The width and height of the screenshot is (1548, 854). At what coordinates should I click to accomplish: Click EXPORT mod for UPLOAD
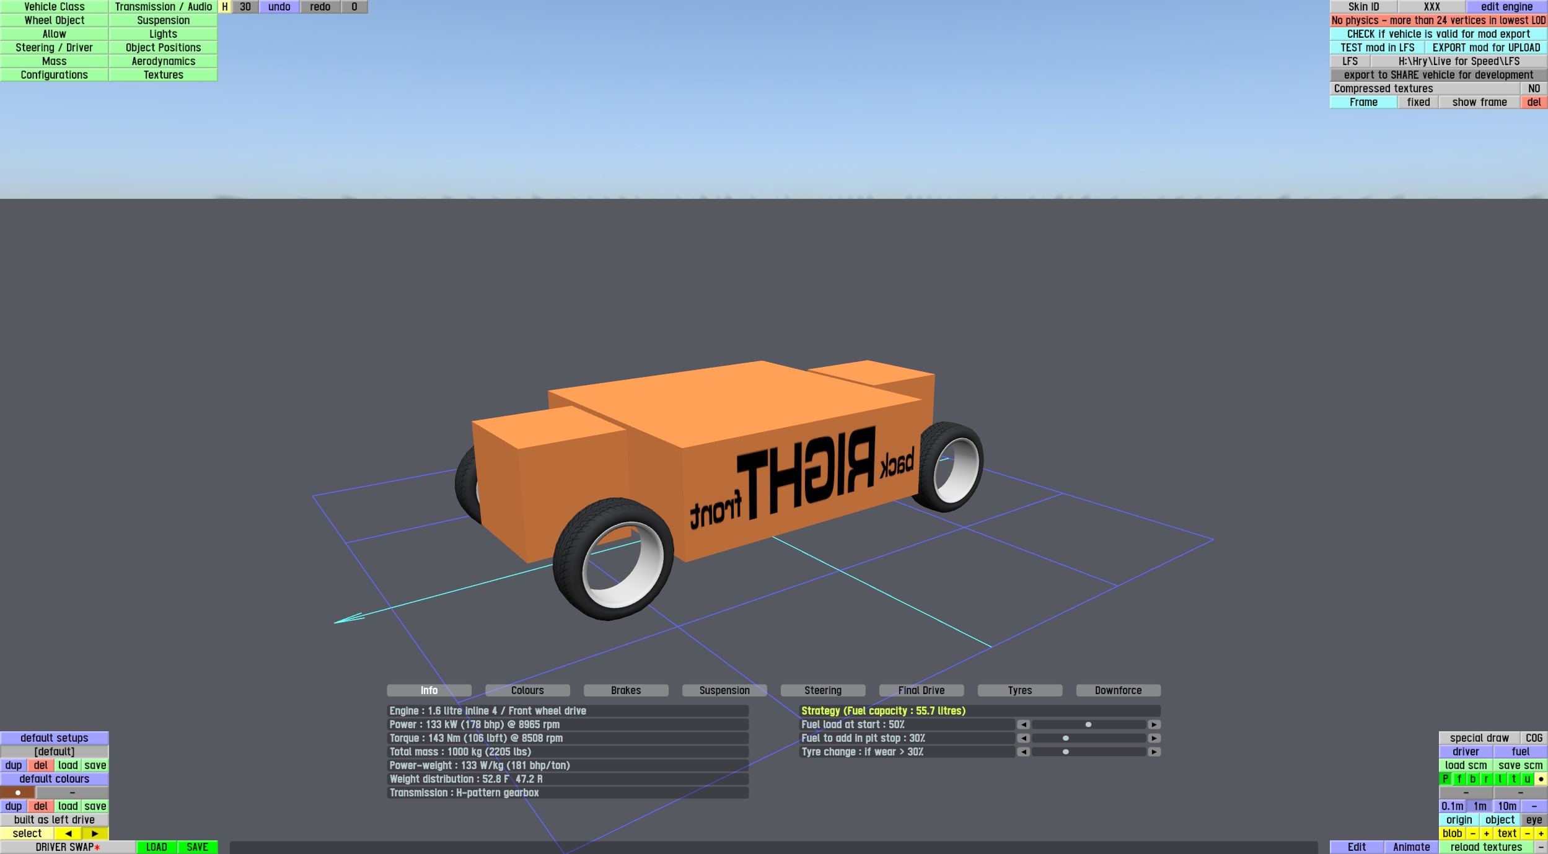(1485, 48)
